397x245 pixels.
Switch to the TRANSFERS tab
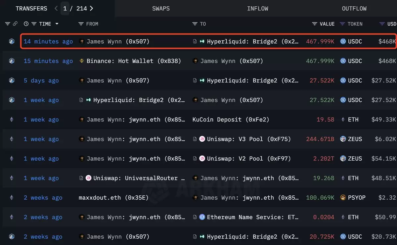point(31,8)
